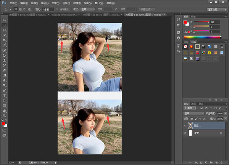The height and width of the screenshot is (165, 229).
Task: Hide 图层 1 with its eye icon
Action: point(186,125)
